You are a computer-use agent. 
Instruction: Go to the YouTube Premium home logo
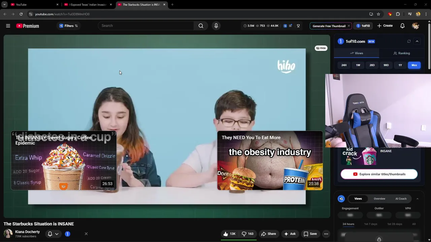(x=28, y=26)
